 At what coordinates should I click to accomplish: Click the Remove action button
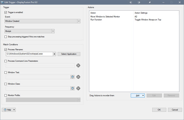(171, 95)
